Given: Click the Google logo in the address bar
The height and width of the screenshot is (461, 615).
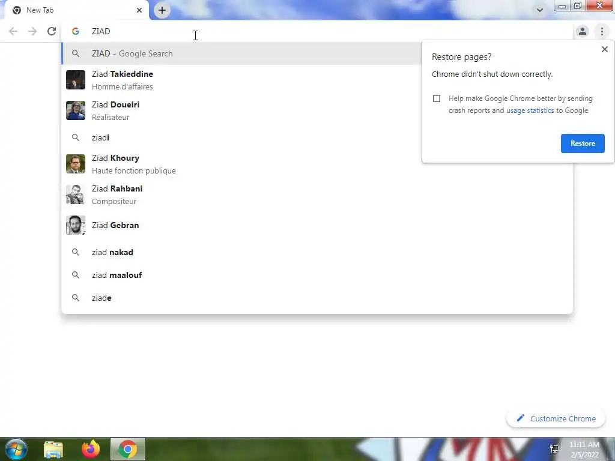Looking at the screenshot, I should pyautogui.click(x=75, y=31).
